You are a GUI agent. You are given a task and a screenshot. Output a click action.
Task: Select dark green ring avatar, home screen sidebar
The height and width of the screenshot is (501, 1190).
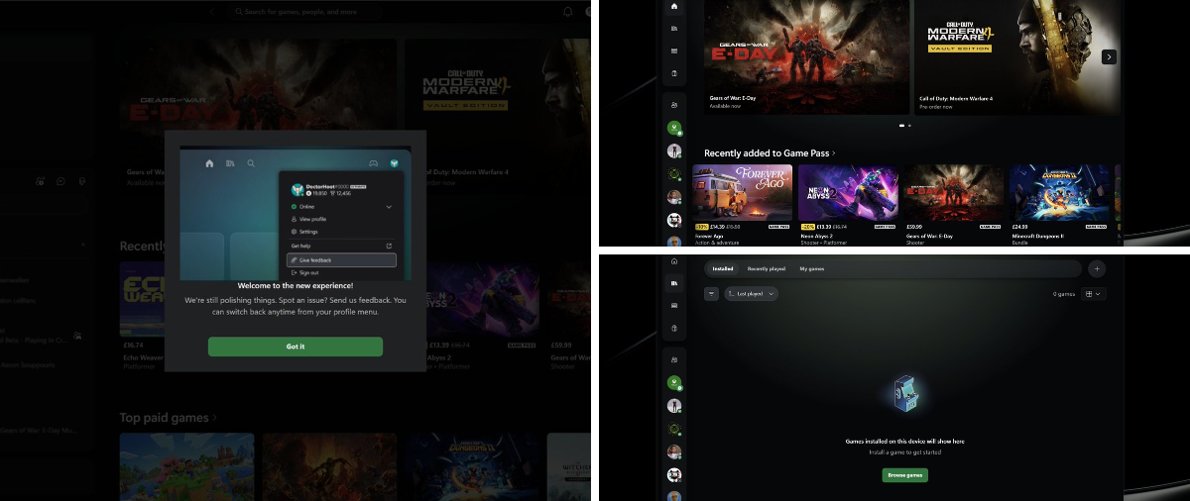(674, 174)
